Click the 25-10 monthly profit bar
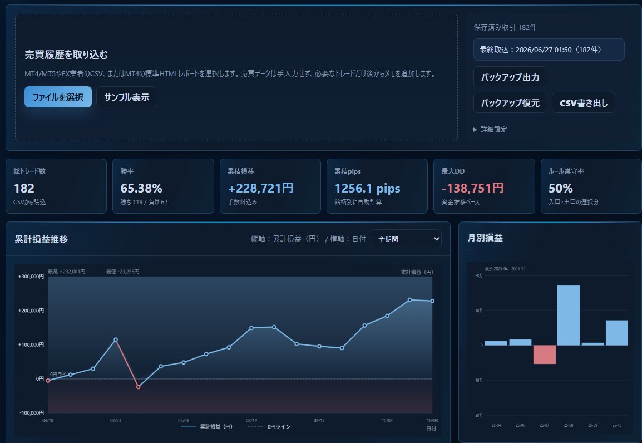Screen dimensions: 642x443 tap(616, 333)
